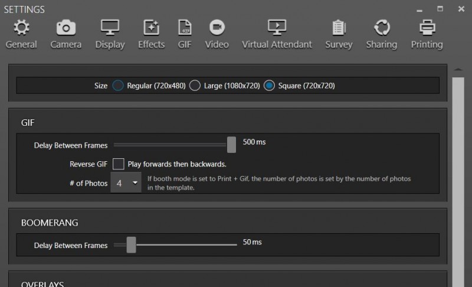Select Large (1080x720) size option
This screenshot has width=472, height=287.
pos(195,86)
